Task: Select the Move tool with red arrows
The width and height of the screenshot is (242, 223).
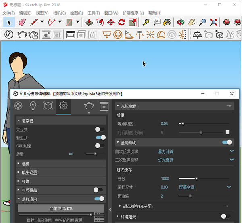Action: point(111,22)
